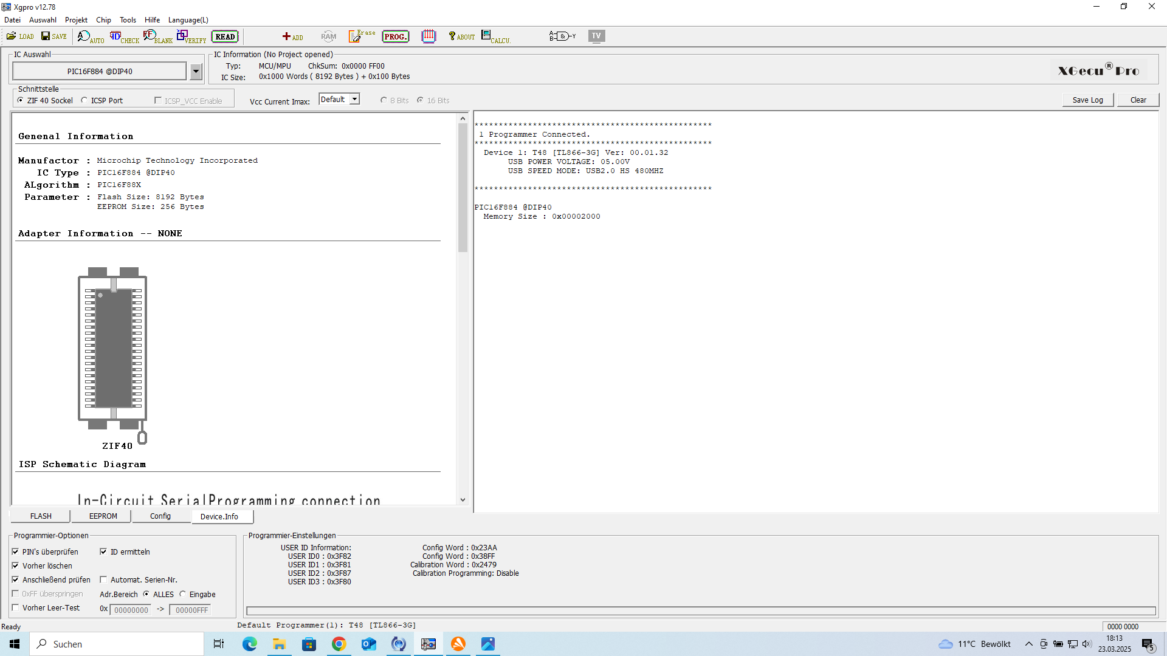Screen dimensions: 1167x656
Task: Enable the Vorher Leer-Test checkbox
Action: click(15, 608)
